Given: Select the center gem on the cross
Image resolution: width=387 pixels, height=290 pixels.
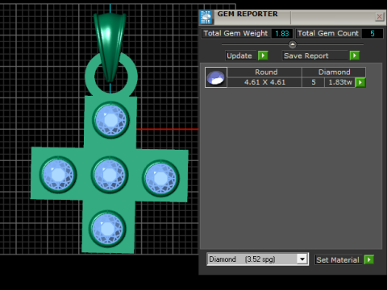Looking at the screenshot, I should coord(110,175).
